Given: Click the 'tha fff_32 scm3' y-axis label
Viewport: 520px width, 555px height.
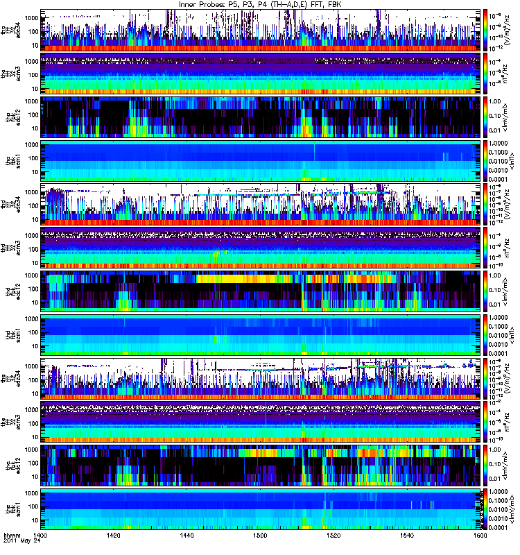Looking at the screenshot, I should pos(10,74).
